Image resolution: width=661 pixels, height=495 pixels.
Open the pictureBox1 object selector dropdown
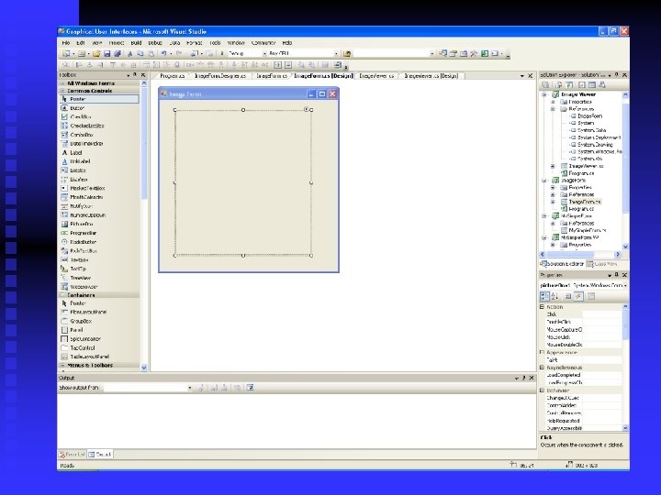point(625,285)
